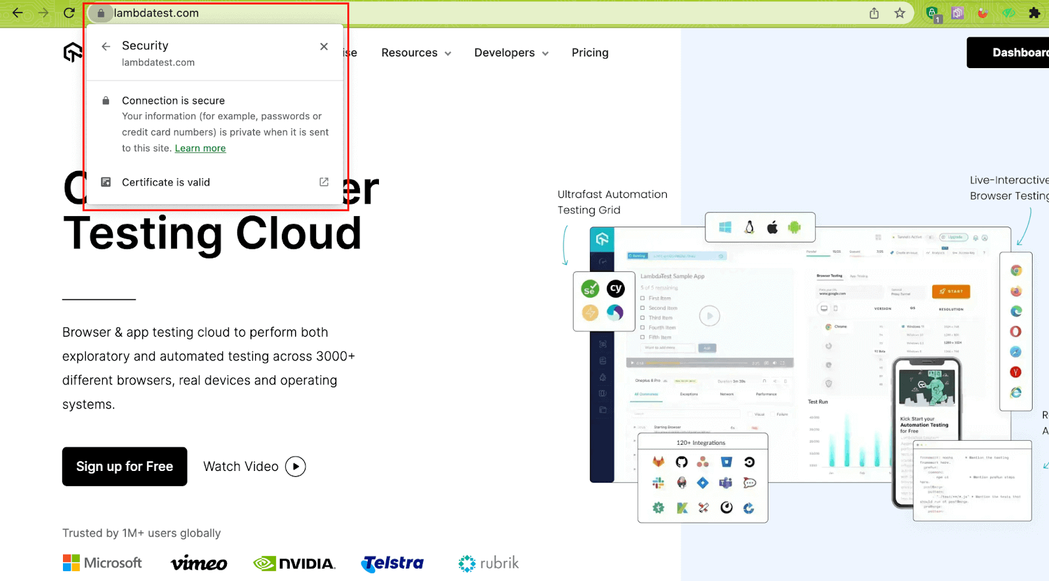This screenshot has width=1049, height=581.
Task: Open the share icon in the address bar
Action: (x=874, y=13)
